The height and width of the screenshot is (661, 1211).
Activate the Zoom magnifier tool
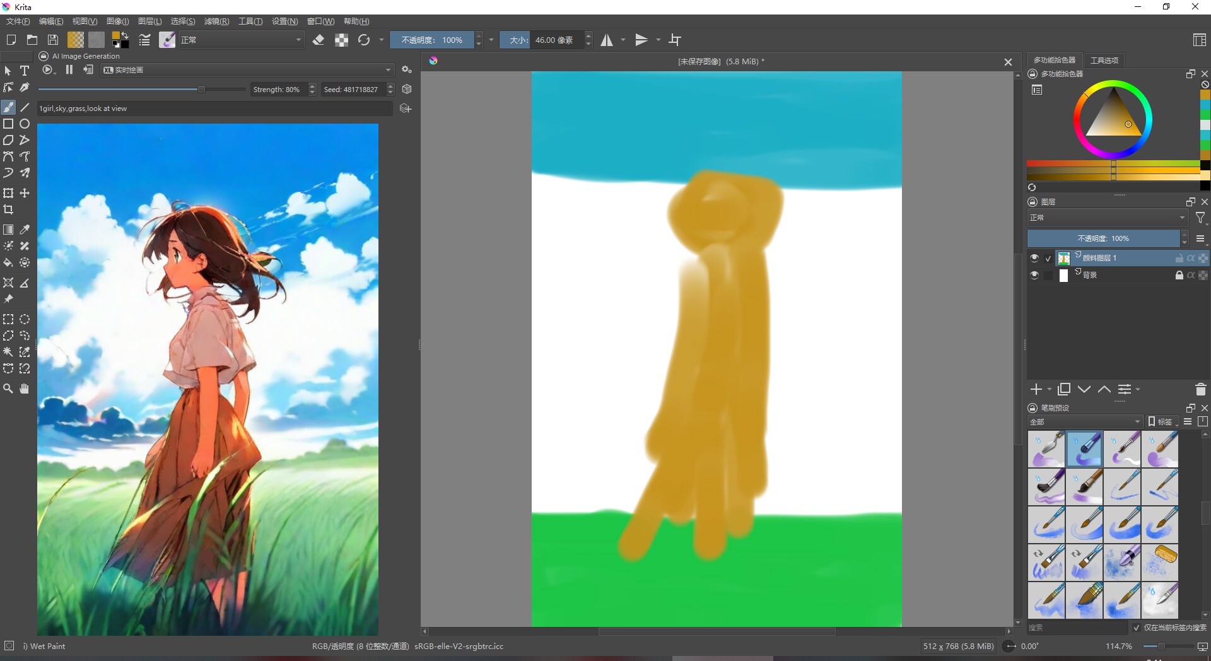pyautogui.click(x=8, y=389)
